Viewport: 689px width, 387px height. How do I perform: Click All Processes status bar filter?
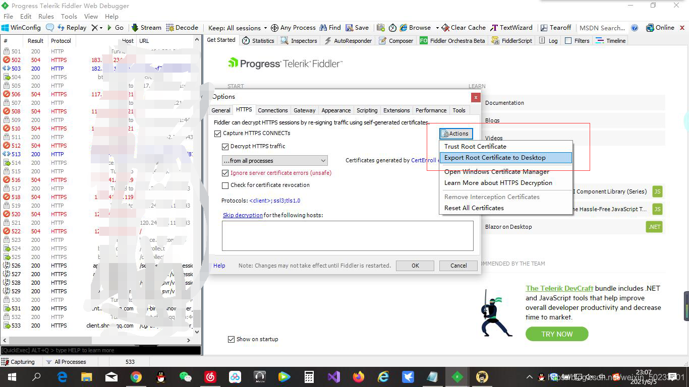point(66,362)
